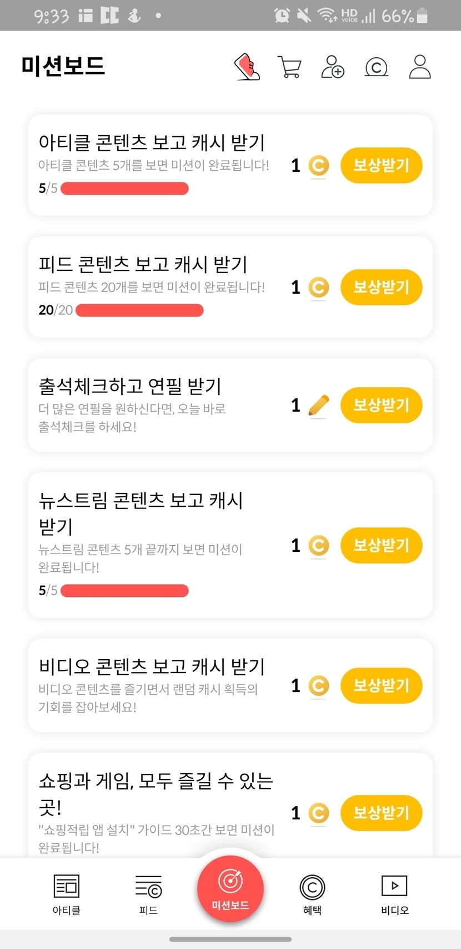This screenshot has width=461, height=949.
Task: Switch to the 피드 tab
Action: click(148, 894)
